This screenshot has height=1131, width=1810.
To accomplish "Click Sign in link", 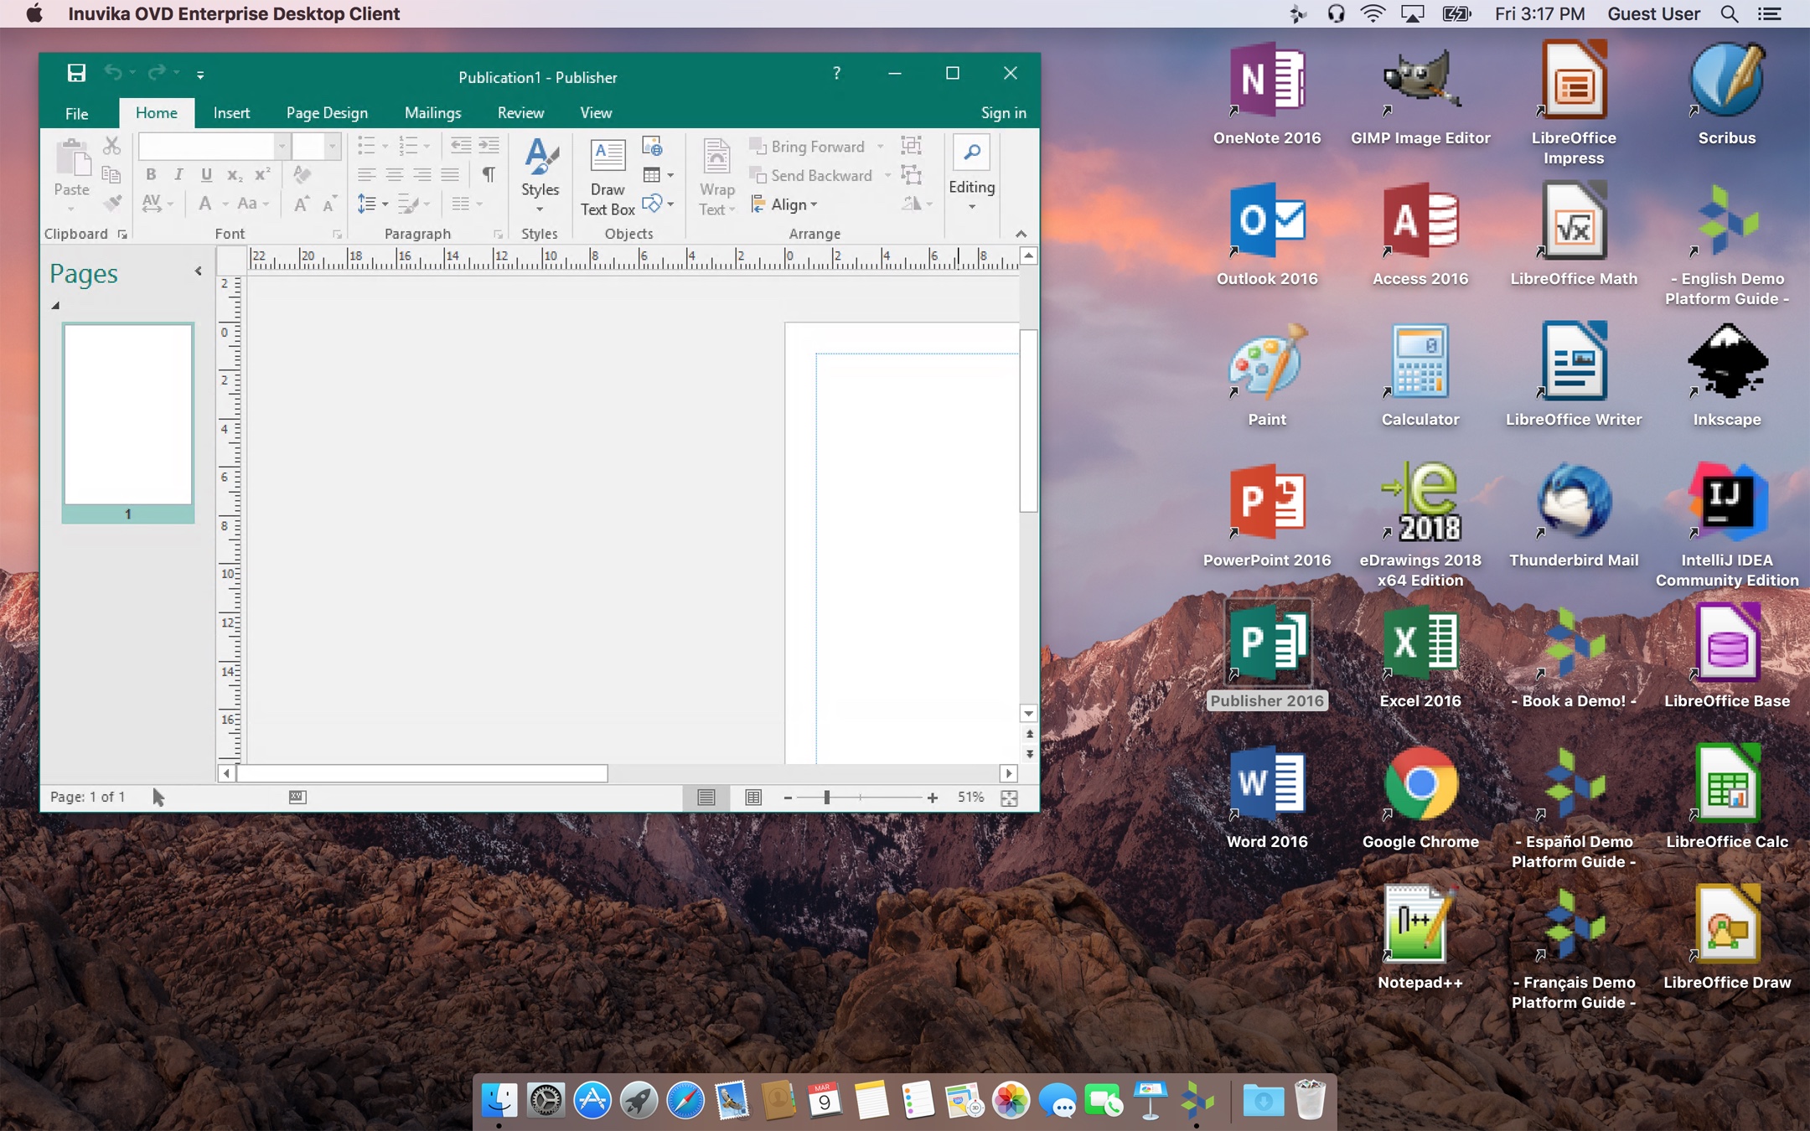I will [x=1003, y=113].
